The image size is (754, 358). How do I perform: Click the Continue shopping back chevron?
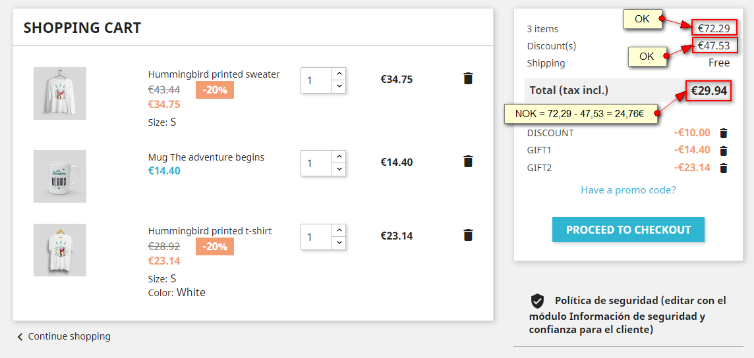(20, 337)
